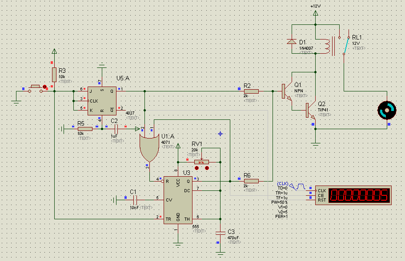Click the U5:A component label
405x261 pixels.
(123, 78)
